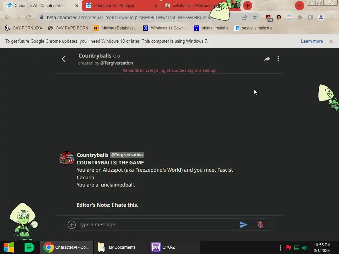The image size is (339, 254).
Task: Open the striped flag extension icon
Action: 289,17
